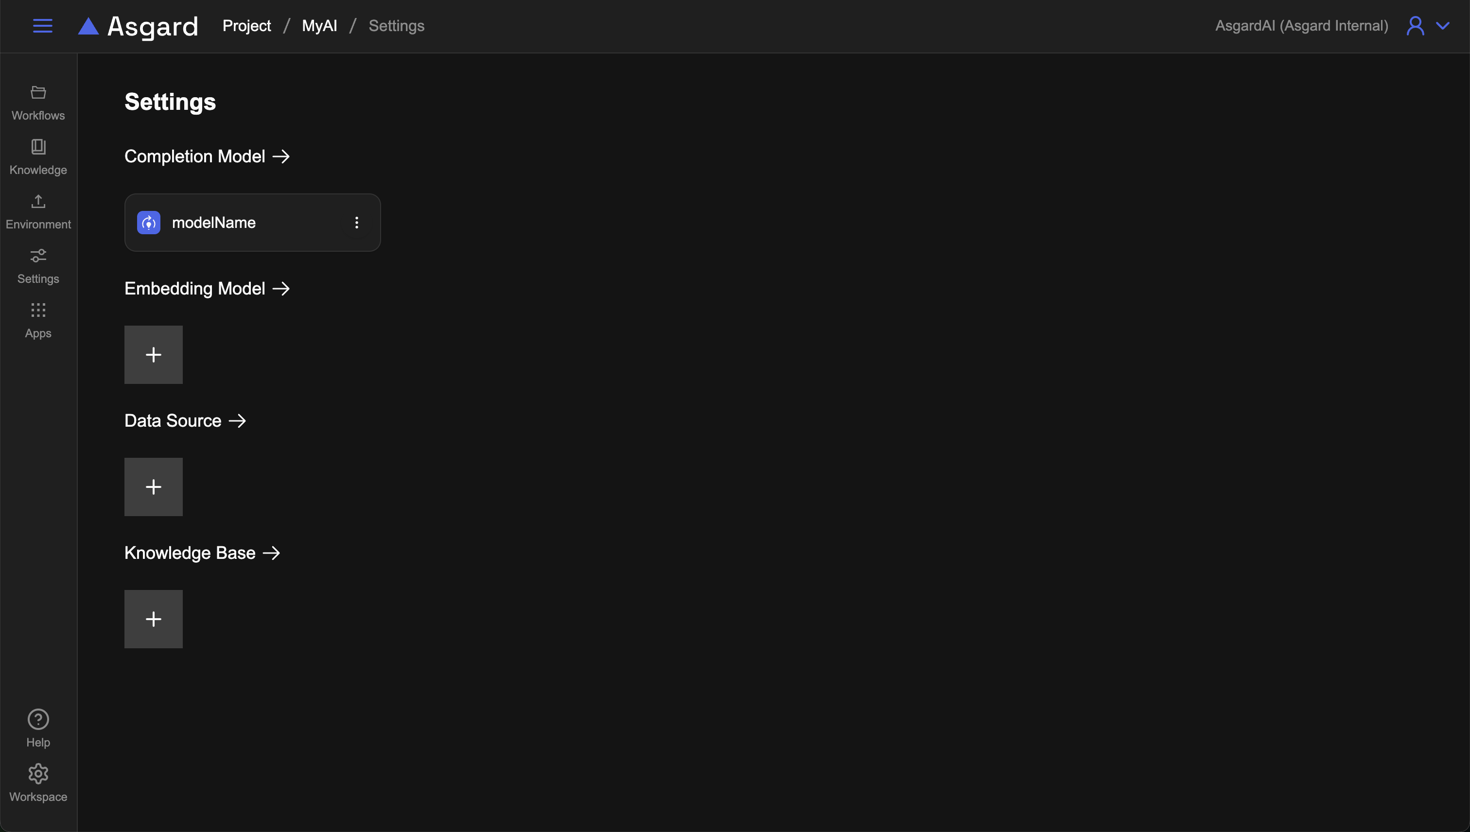Click the modelName model icon
Image resolution: width=1470 pixels, height=832 pixels.
pos(149,223)
